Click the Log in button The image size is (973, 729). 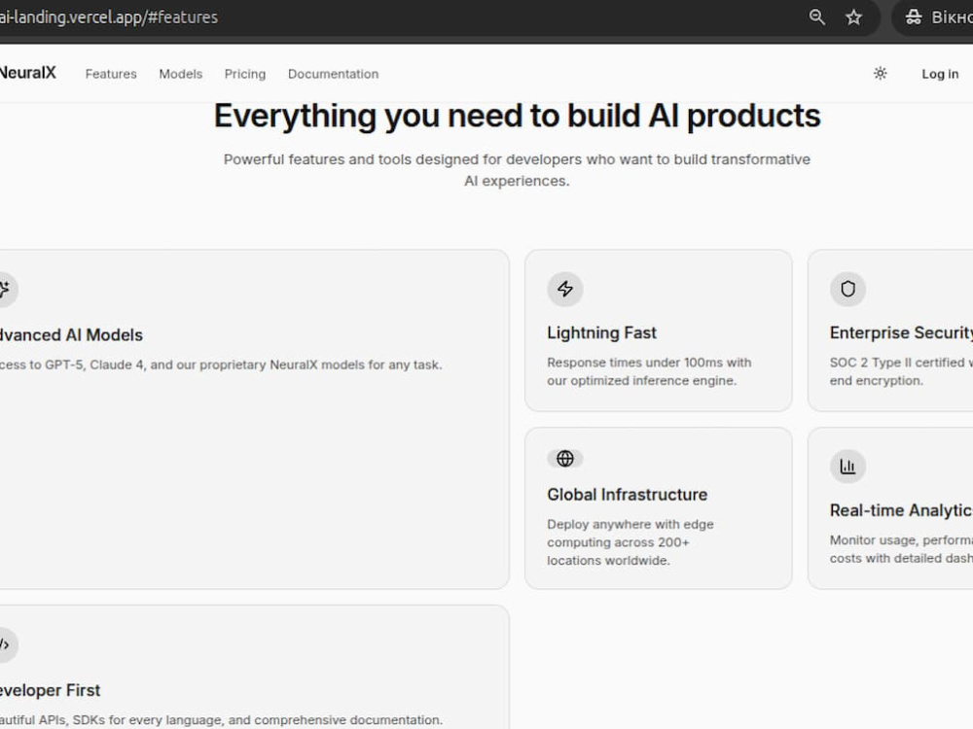(940, 74)
